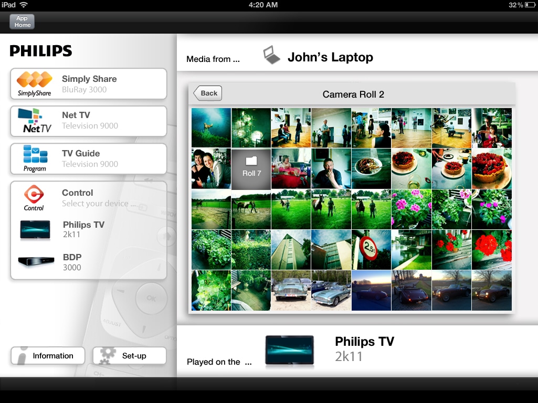Image resolution: width=538 pixels, height=403 pixels.
Task: Open the woman's profile in the gallery photo
Action: coord(371,128)
